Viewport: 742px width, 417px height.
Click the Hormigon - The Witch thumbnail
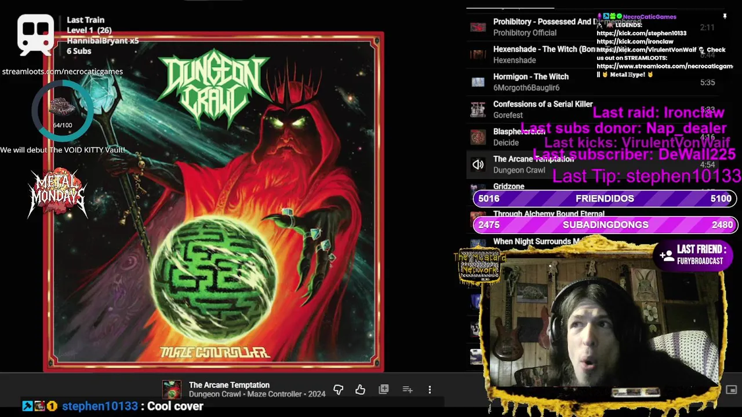478,82
